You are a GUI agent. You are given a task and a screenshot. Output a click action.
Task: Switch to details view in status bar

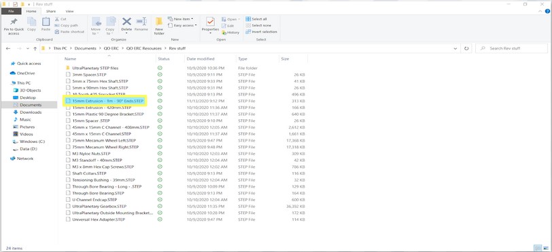tap(538, 248)
